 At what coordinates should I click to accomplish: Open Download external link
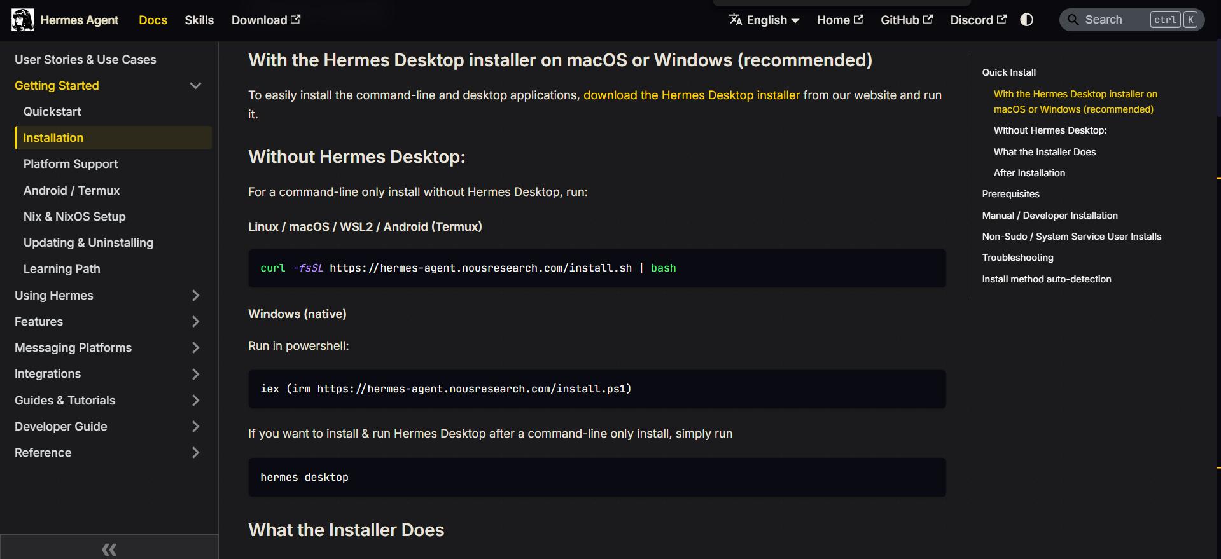click(266, 20)
